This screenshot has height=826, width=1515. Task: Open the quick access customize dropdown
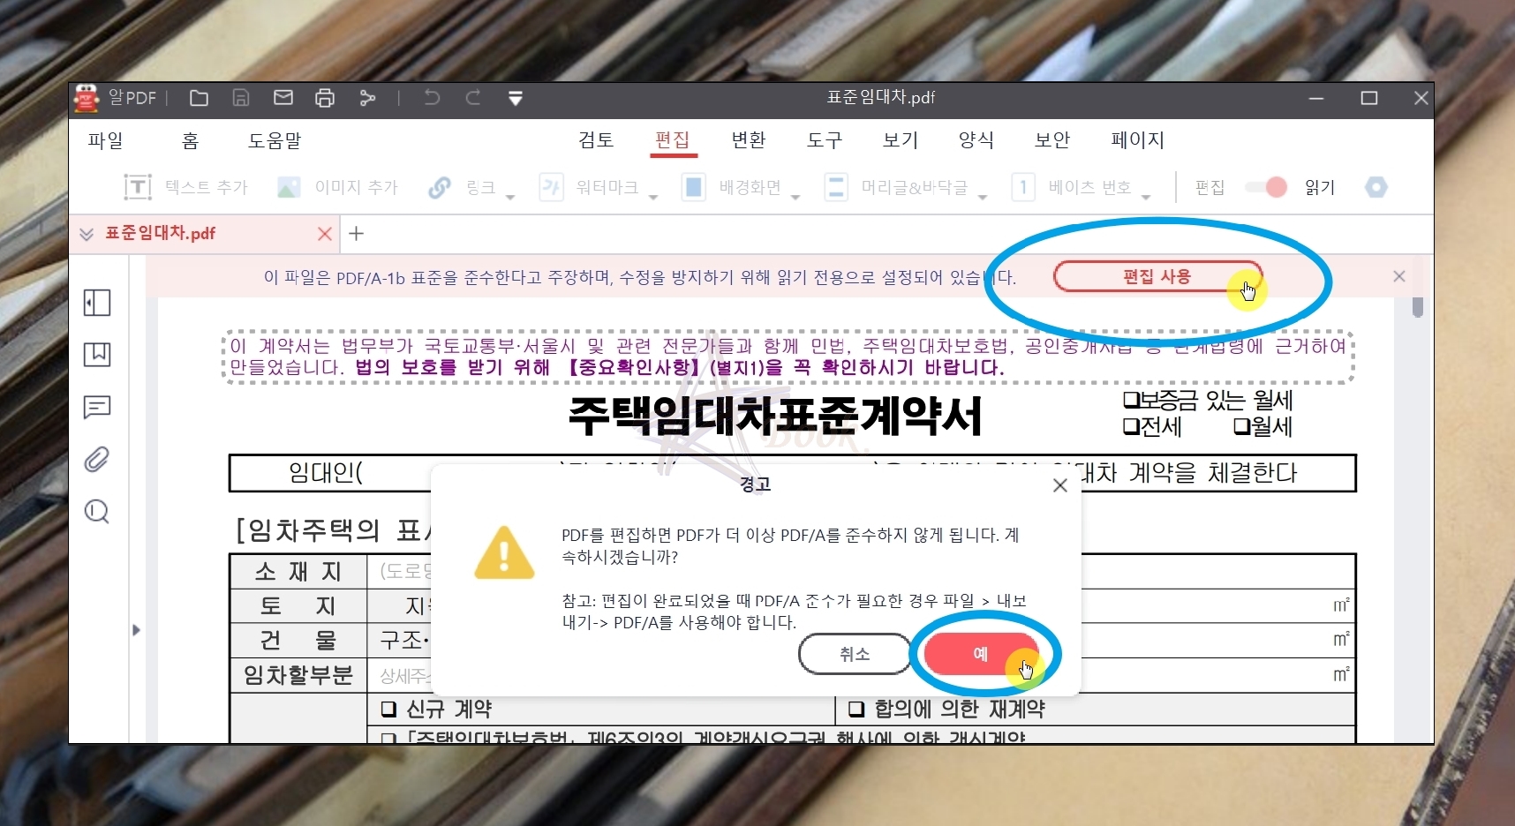click(516, 98)
